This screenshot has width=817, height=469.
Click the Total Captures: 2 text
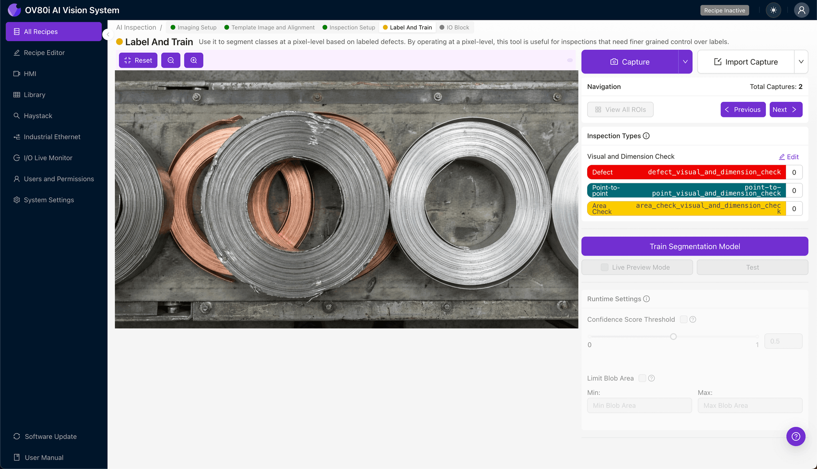point(776,87)
